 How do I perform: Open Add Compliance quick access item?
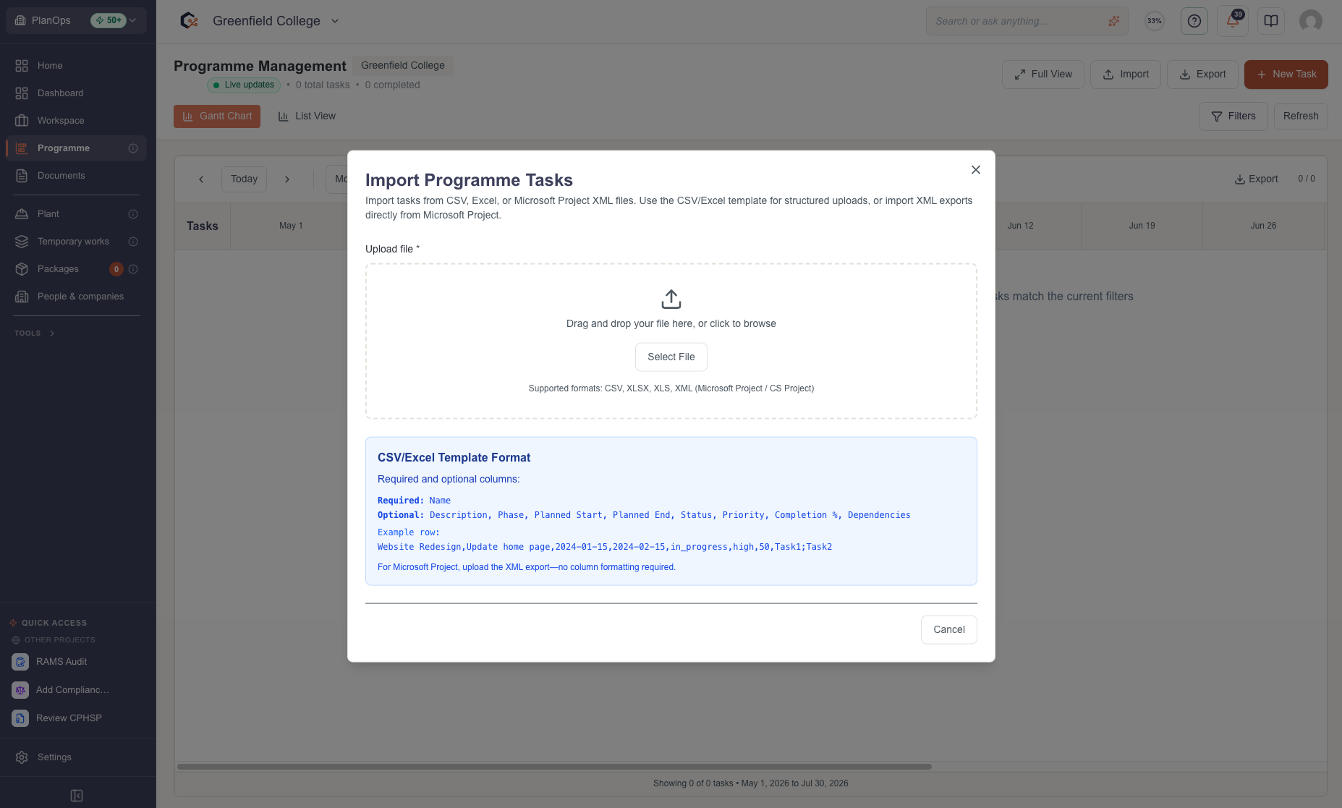pos(77,690)
